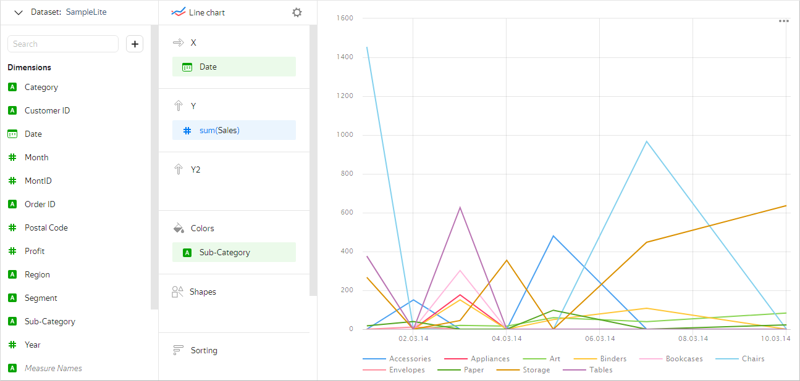Screen dimensions: 800x381
Task: Click the Colors paint bucket icon
Action: tap(179, 228)
